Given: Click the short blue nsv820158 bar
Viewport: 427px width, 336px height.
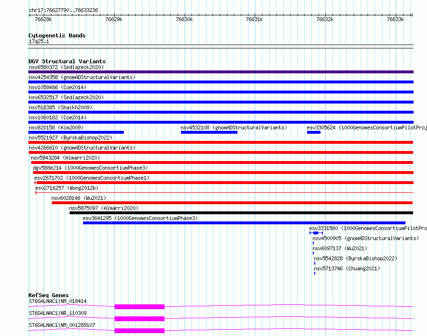Looking at the screenshot, I should [x=76, y=132].
